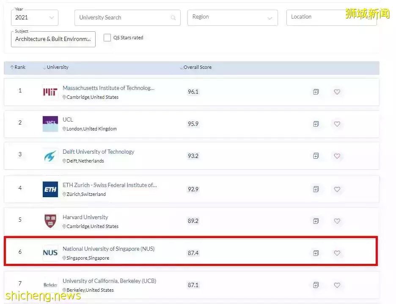This screenshot has width=396, height=304.
Task: Sort by the Overall Score column header
Action: click(x=197, y=67)
